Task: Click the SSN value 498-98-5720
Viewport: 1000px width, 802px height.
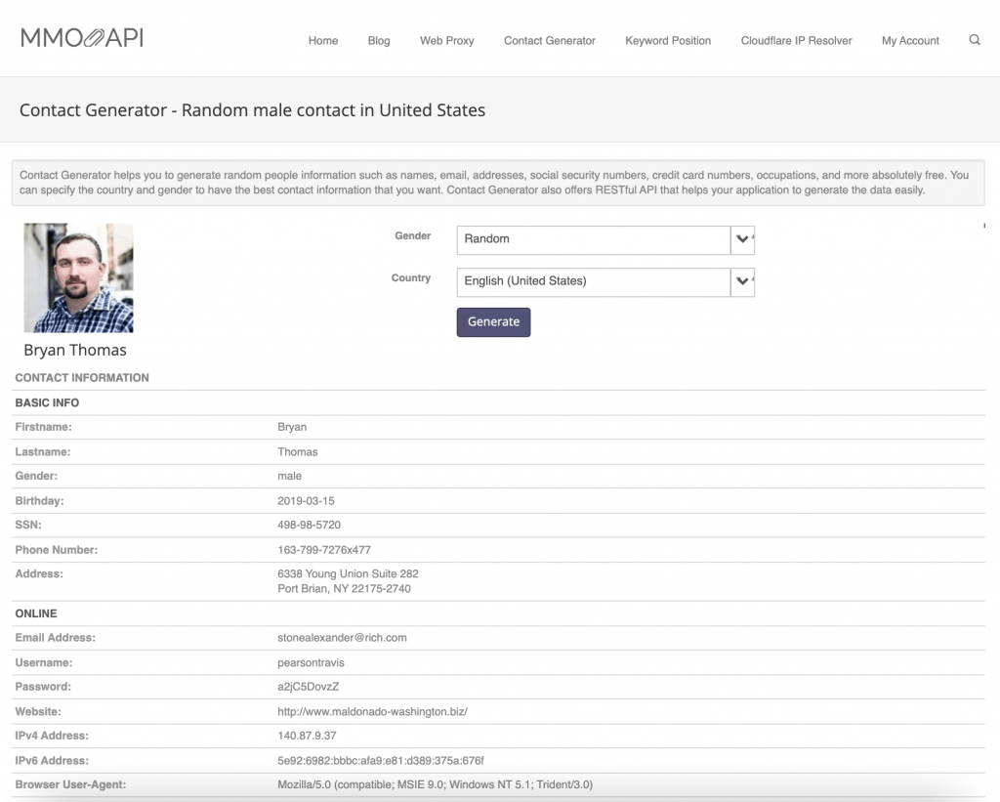Action: tap(309, 526)
